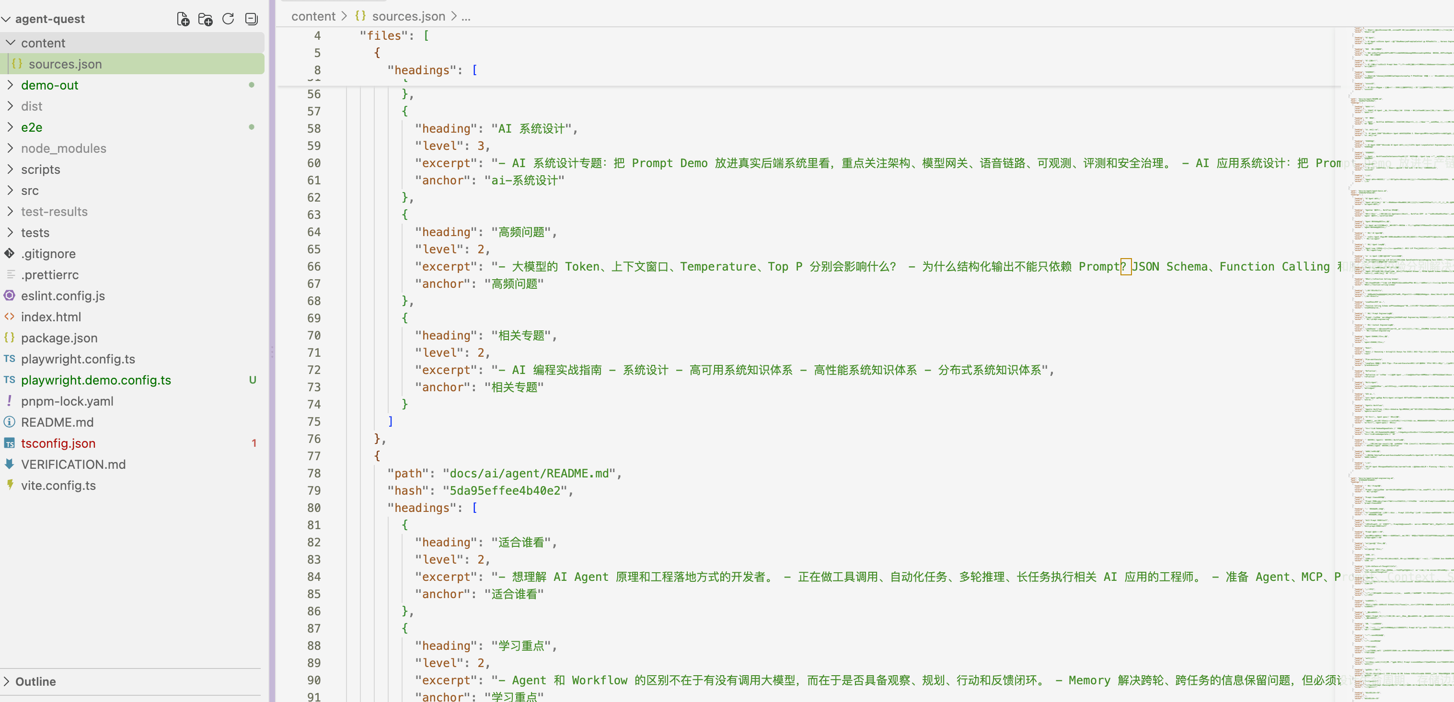The height and width of the screenshot is (702, 1454).
Task: Collapse the content folder
Action: [x=11, y=42]
